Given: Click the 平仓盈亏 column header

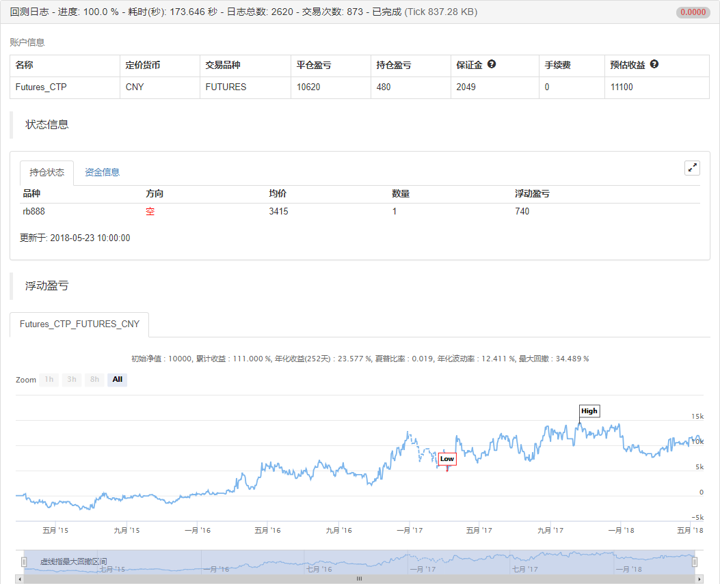Looking at the screenshot, I should tap(315, 66).
